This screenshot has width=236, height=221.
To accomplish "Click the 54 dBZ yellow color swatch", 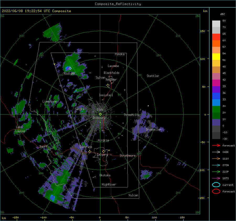I will pos(216,56).
